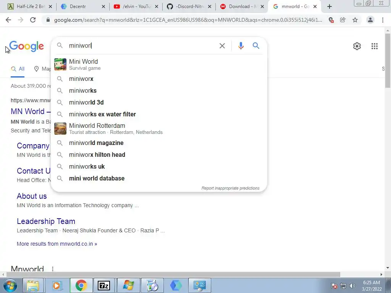Viewport: 391px width, 293px height.
Task: Click the vertical page scrollbar thumb
Action: [x=388, y=61]
